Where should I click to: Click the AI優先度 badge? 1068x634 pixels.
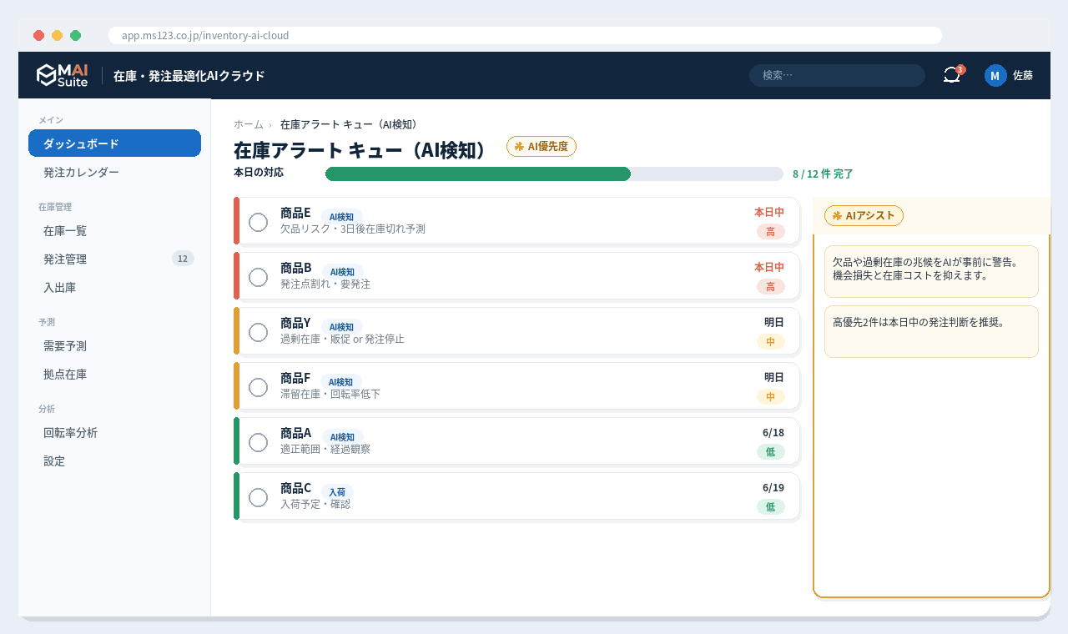coord(542,146)
